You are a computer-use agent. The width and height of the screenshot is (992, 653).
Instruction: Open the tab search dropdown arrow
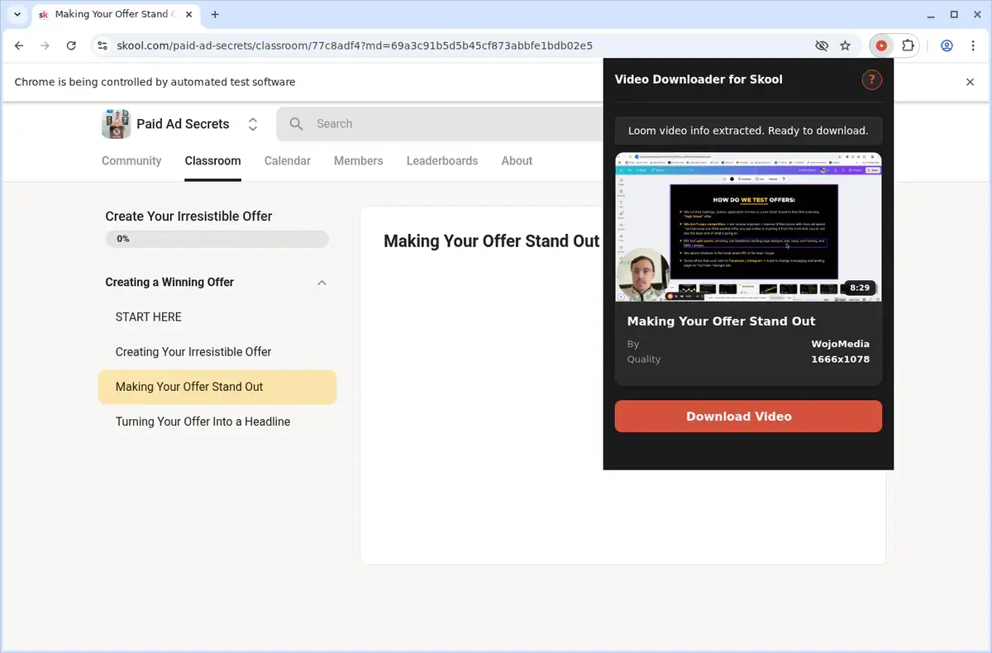click(17, 14)
